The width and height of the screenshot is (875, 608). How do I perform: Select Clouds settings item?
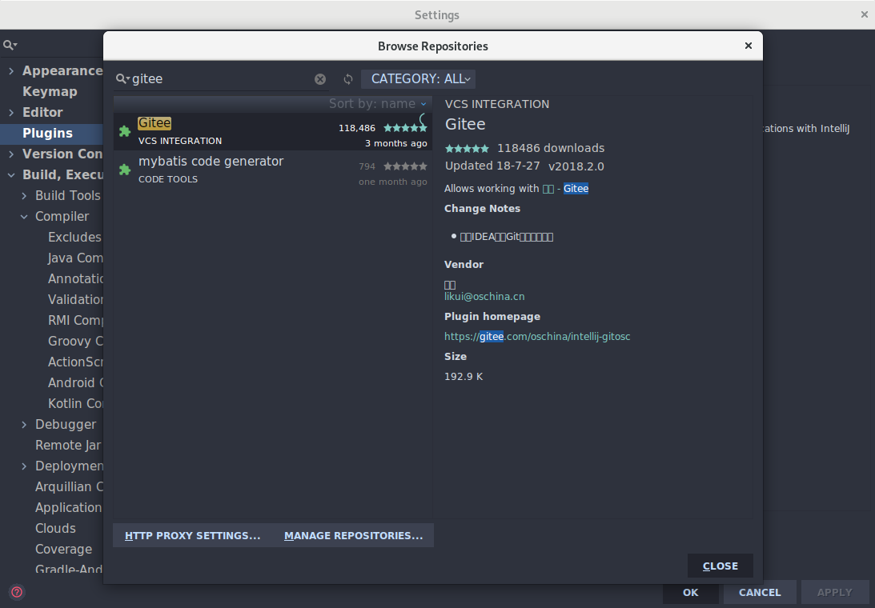pos(55,528)
